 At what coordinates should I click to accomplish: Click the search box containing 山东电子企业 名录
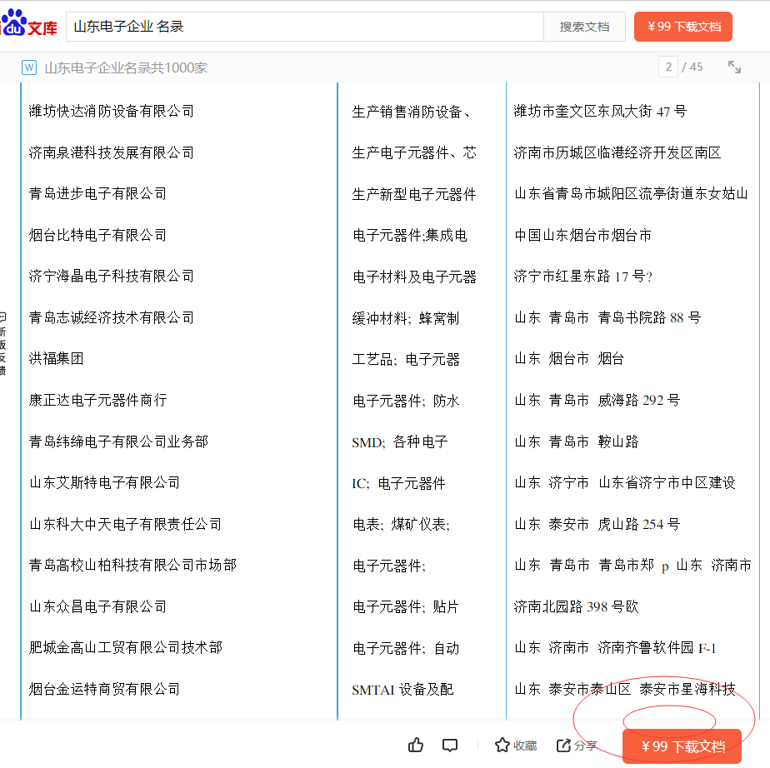click(x=304, y=27)
